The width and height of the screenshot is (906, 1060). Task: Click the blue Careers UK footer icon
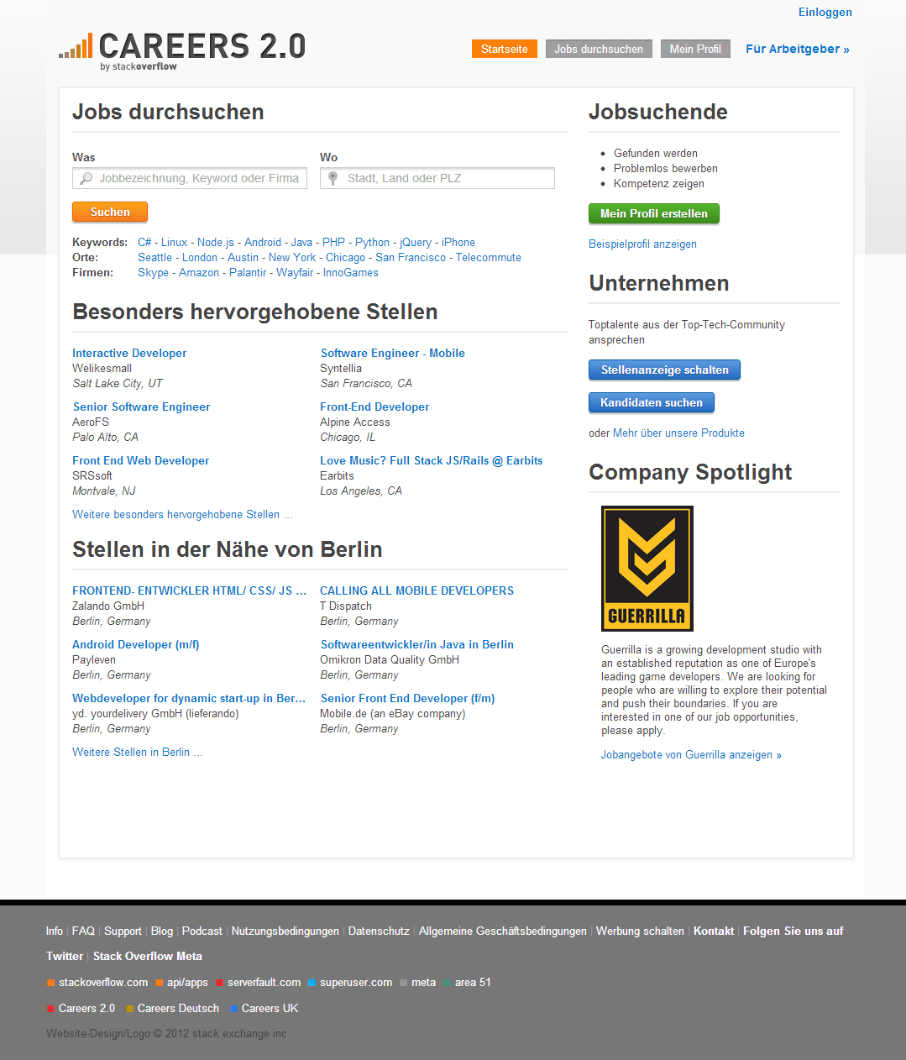(x=234, y=1009)
